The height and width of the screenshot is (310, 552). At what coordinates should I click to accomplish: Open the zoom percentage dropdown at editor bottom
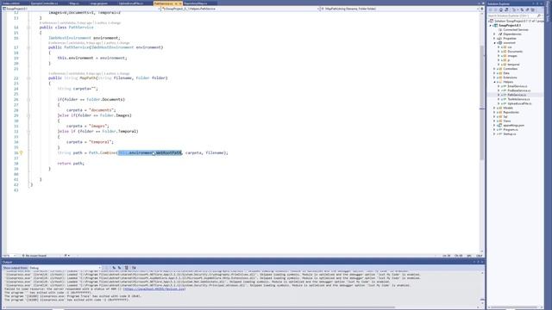[x=9, y=256]
